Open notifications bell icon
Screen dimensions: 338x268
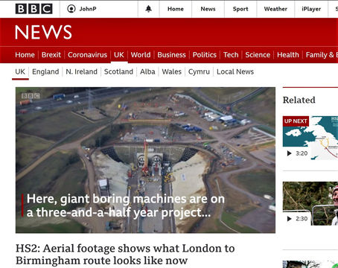click(x=148, y=9)
